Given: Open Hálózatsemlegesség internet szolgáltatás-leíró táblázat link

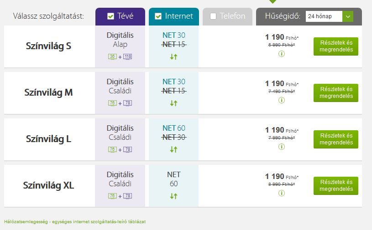Looking at the screenshot, I should 75,222.
